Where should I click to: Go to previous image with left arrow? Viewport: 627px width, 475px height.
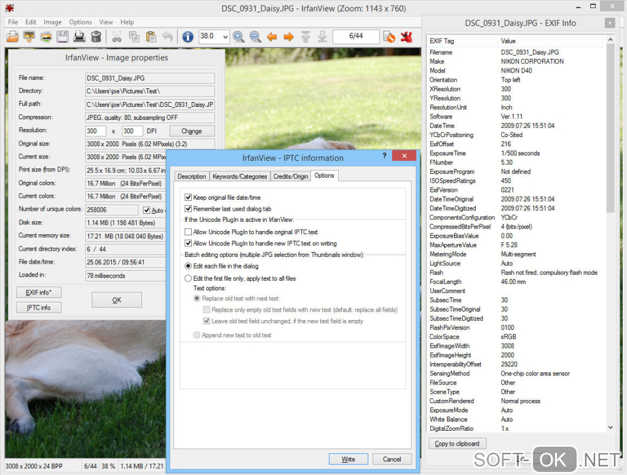(x=272, y=37)
